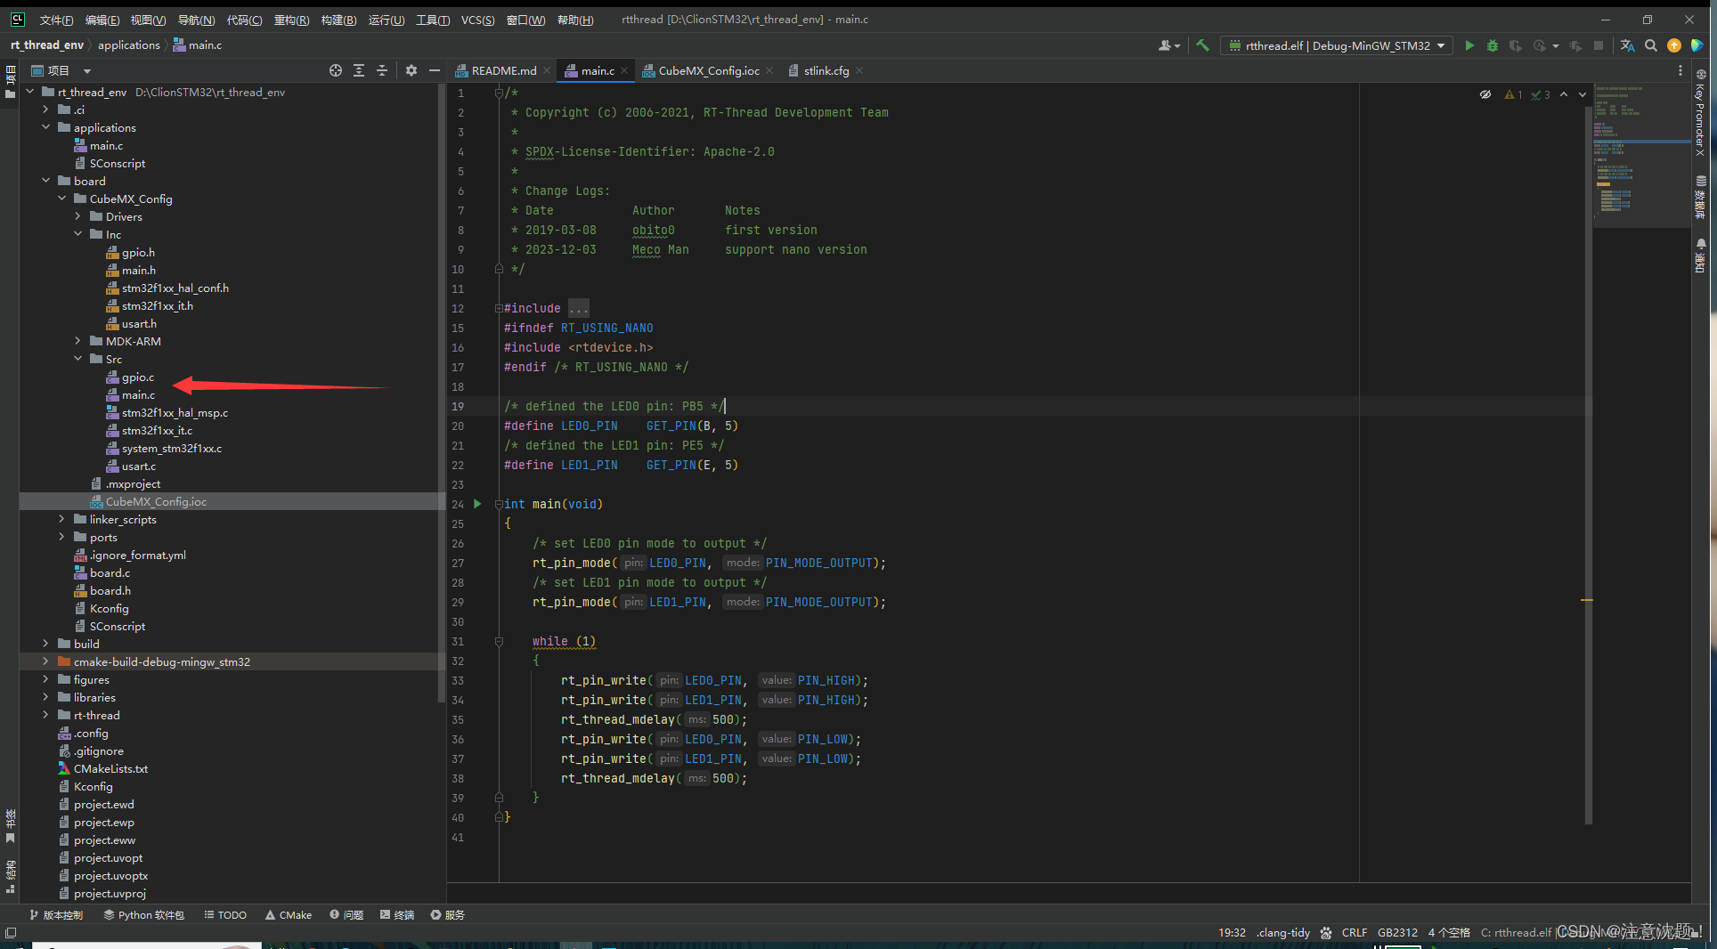This screenshot has height=949, width=1717.
Task: Click the warning count indicator in editor
Action: coord(1513,94)
